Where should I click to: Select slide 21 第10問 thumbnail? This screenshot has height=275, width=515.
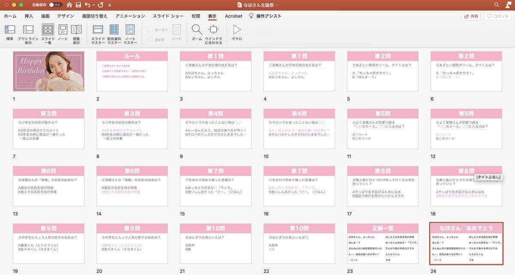point(215,243)
